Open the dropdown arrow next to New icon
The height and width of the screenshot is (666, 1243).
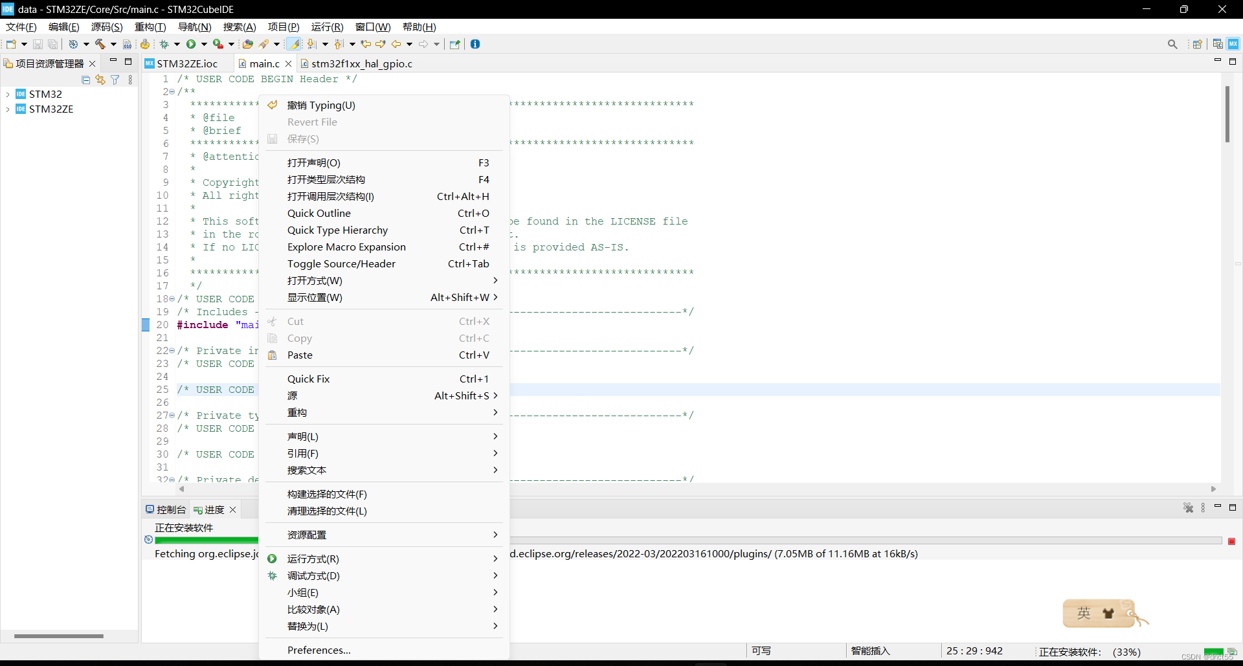click(x=24, y=44)
